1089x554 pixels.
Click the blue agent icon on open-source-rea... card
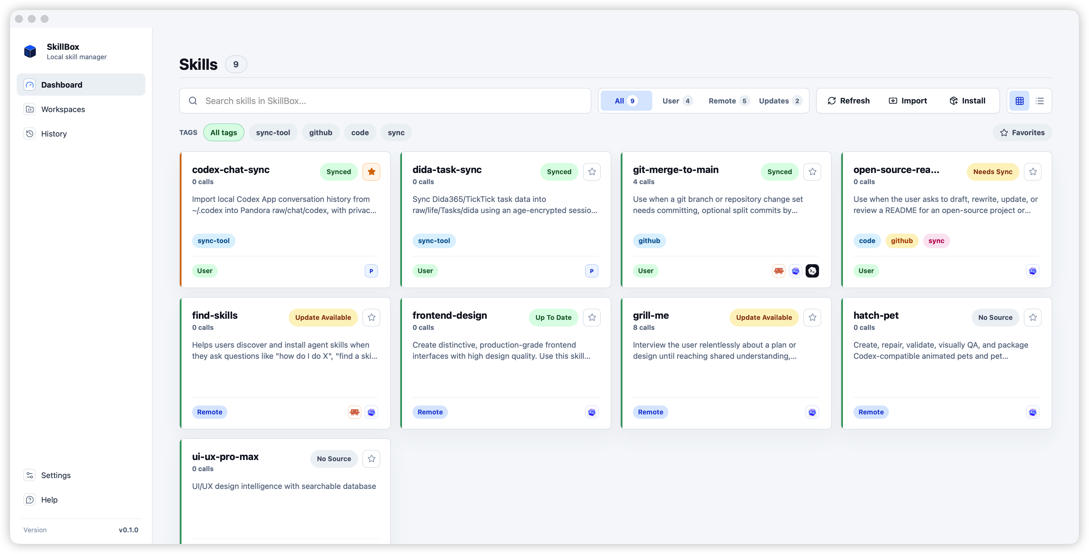coord(1033,271)
